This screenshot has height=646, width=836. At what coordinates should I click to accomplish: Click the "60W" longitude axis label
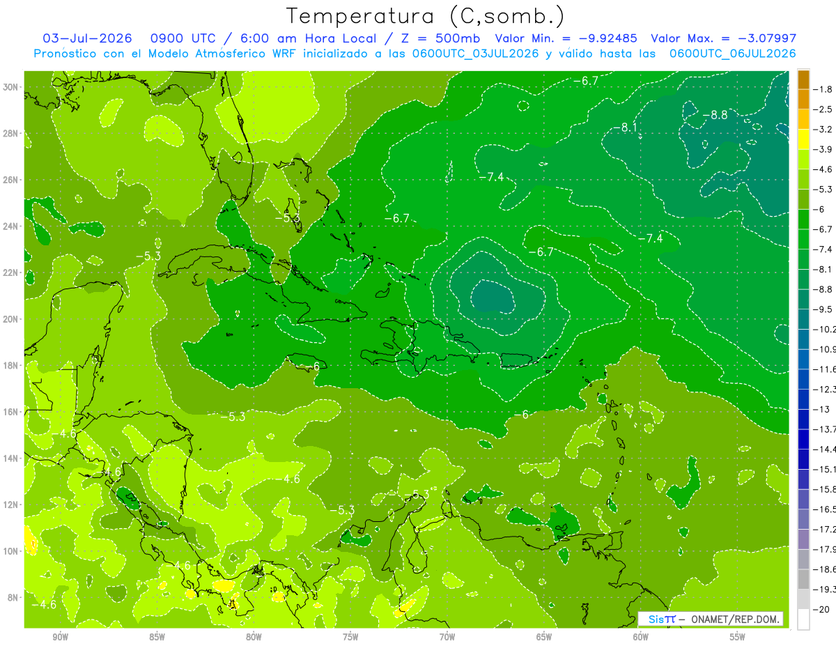641,637
